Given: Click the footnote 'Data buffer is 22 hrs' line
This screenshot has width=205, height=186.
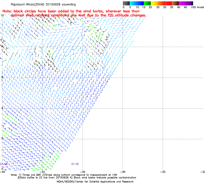Looking at the screenshot, I should 77,178.
